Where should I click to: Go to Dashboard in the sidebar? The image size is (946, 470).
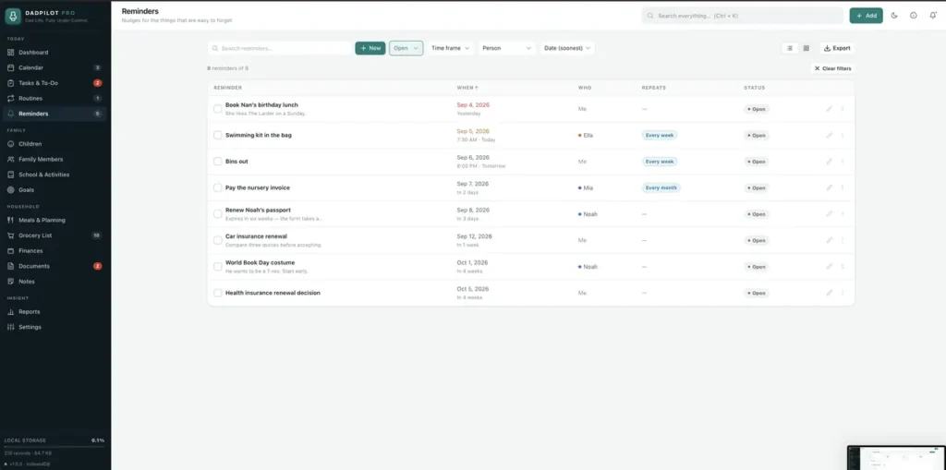(x=55, y=53)
